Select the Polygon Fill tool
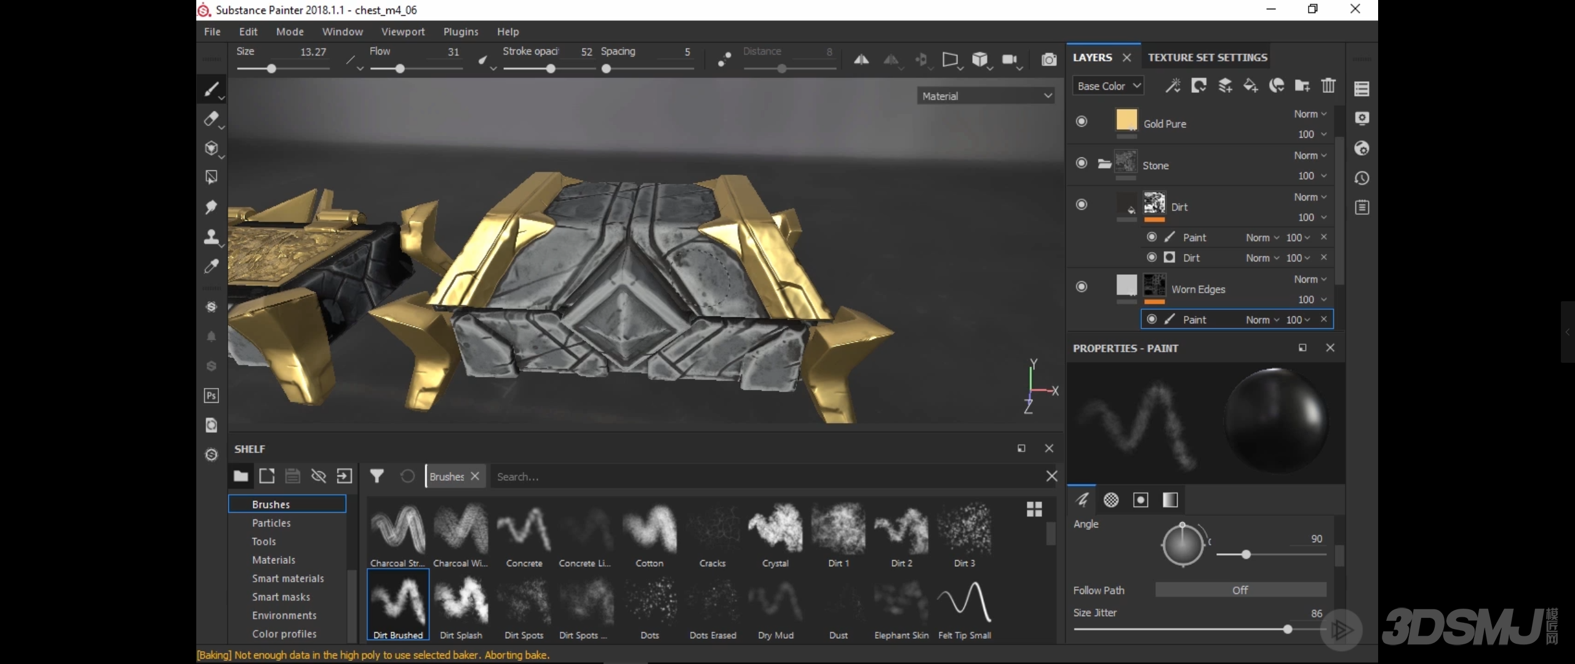1575x664 pixels. pos(211,178)
